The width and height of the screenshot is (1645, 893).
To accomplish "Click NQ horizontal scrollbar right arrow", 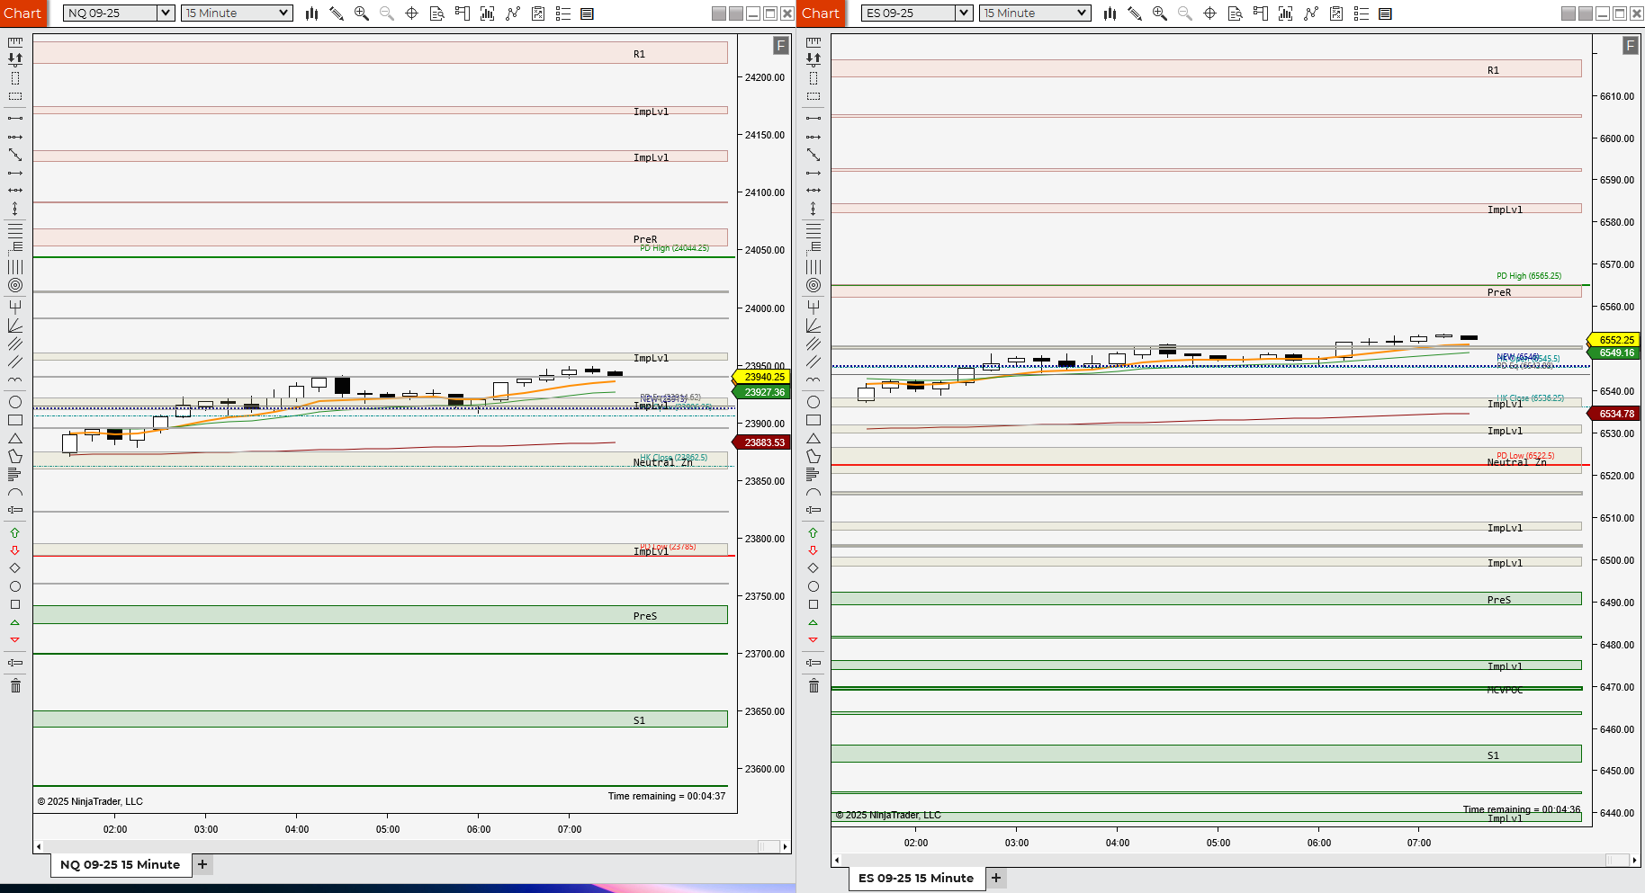I will pyautogui.click(x=786, y=846).
